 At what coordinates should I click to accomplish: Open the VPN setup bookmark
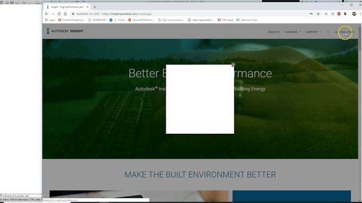coord(226,20)
